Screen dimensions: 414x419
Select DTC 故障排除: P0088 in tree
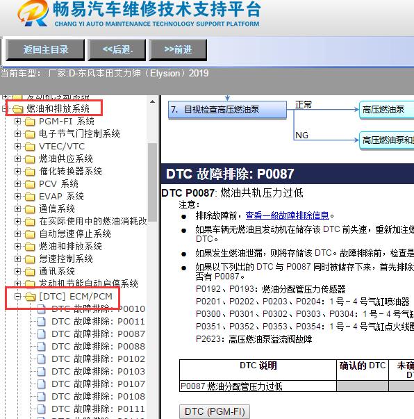point(99,347)
